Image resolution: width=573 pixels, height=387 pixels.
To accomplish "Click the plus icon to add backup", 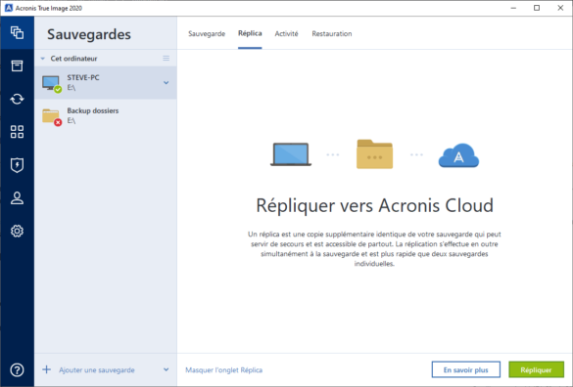I will [46, 369].
